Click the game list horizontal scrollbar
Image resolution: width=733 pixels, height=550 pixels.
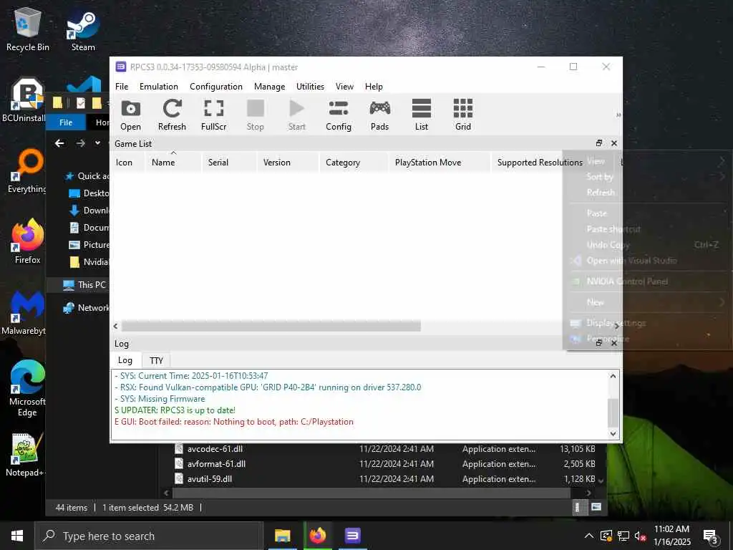[271, 326]
